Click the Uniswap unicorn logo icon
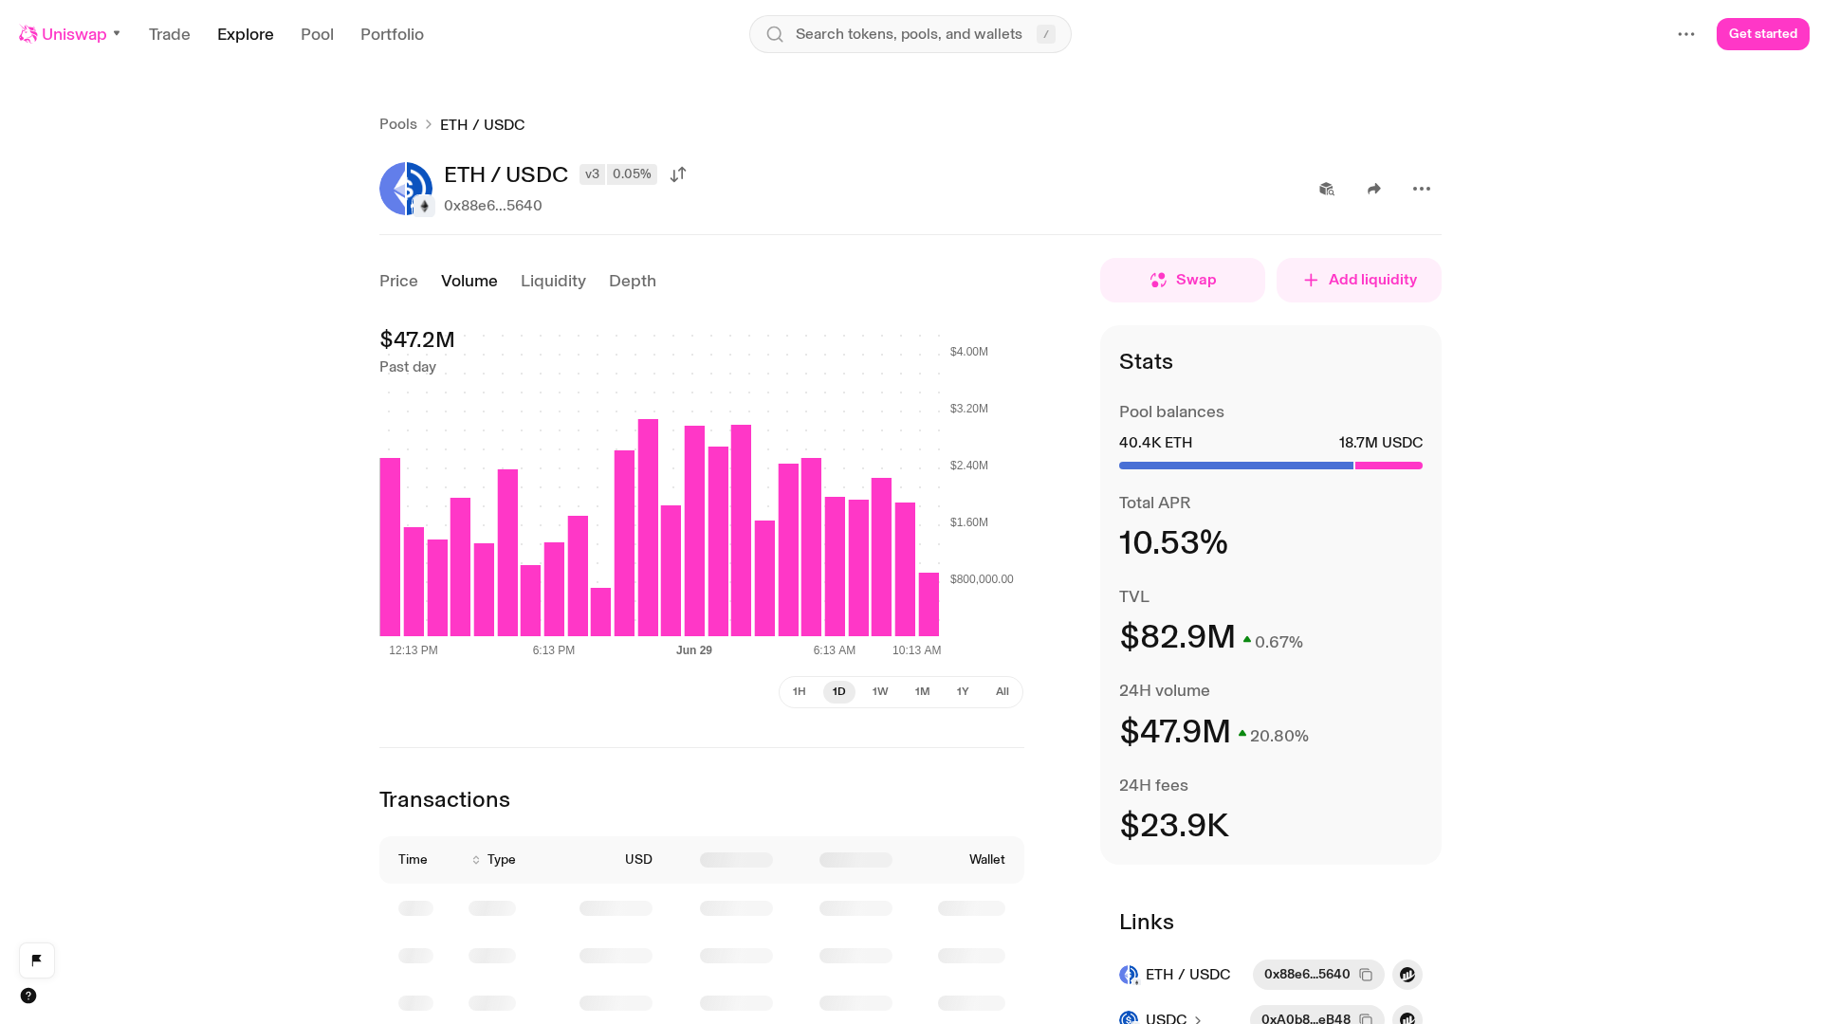Screen dimensions: 1821x1024 (28, 34)
